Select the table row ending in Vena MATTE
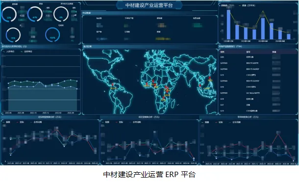 258,93
